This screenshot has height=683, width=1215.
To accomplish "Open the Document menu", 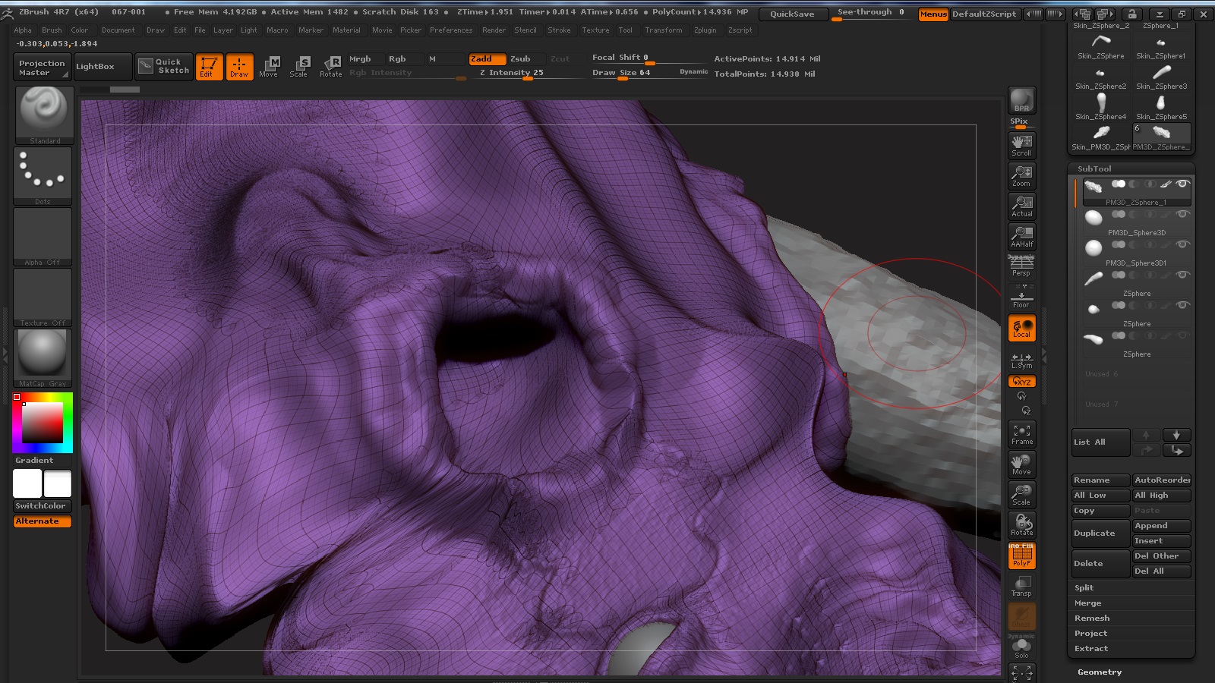I will pyautogui.click(x=118, y=30).
